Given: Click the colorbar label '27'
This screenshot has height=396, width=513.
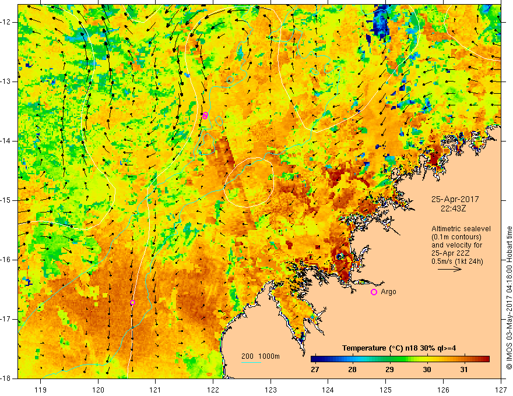Looking at the screenshot, I should coord(315,370).
